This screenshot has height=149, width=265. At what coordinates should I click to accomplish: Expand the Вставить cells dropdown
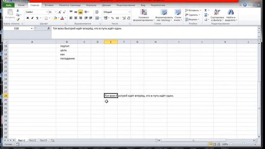tap(200, 10)
